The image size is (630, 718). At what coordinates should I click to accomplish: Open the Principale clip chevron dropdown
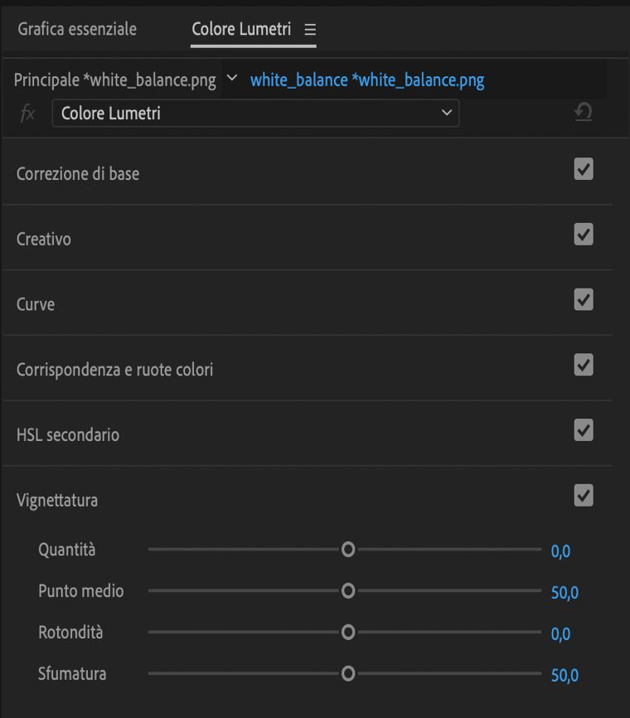[231, 80]
